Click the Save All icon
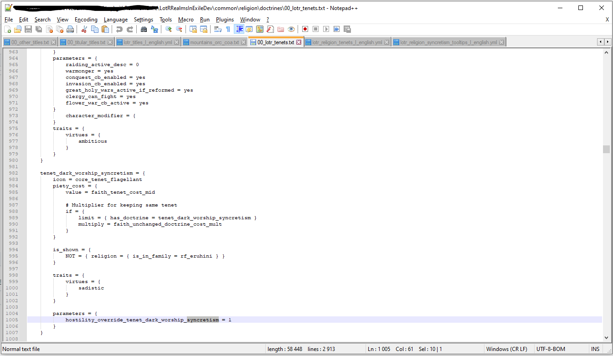 pyautogui.click(x=39, y=29)
